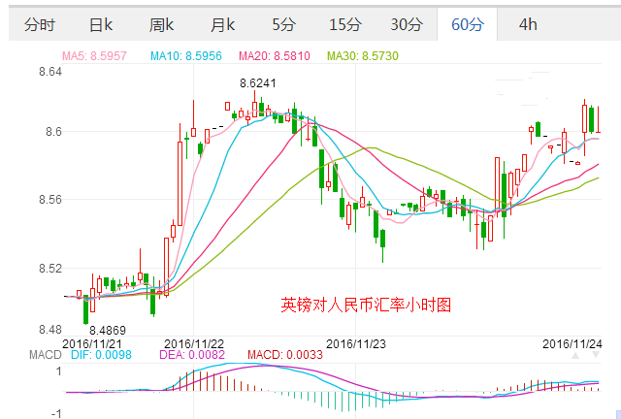The height and width of the screenshot is (419, 621).
Task: Switch to the 月k monthly tab
Action: pyautogui.click(x=223, y=24)
